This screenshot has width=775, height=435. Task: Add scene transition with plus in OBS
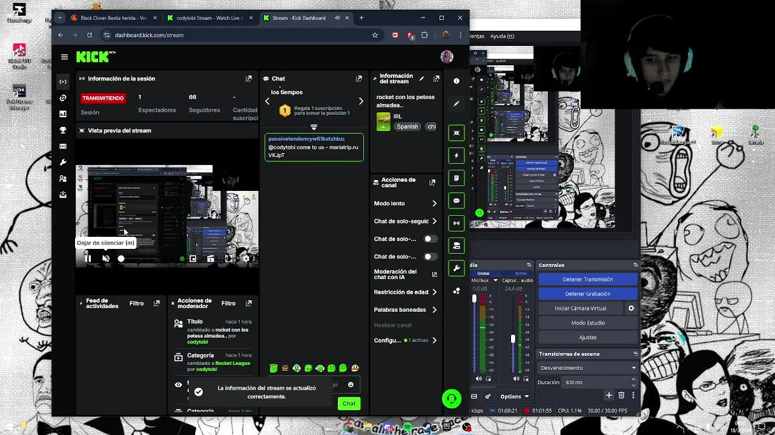pos(609,395)
